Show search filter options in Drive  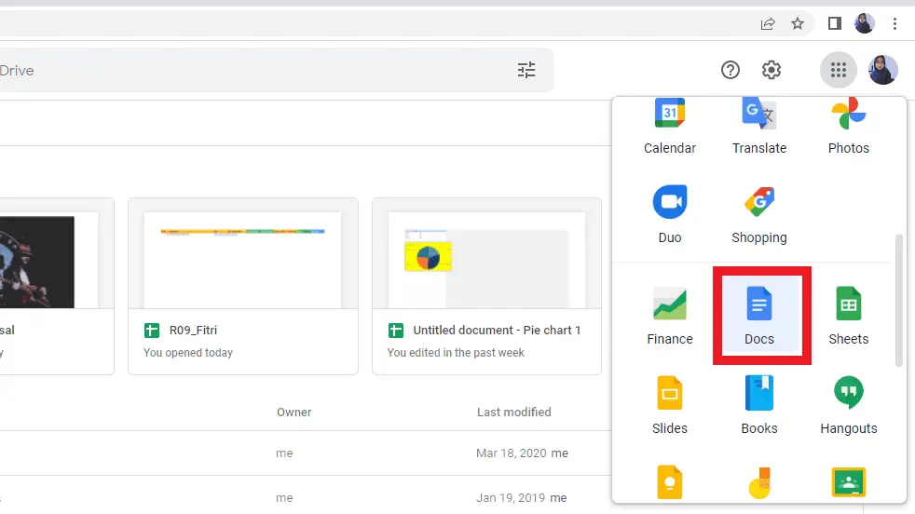(526, 70)
